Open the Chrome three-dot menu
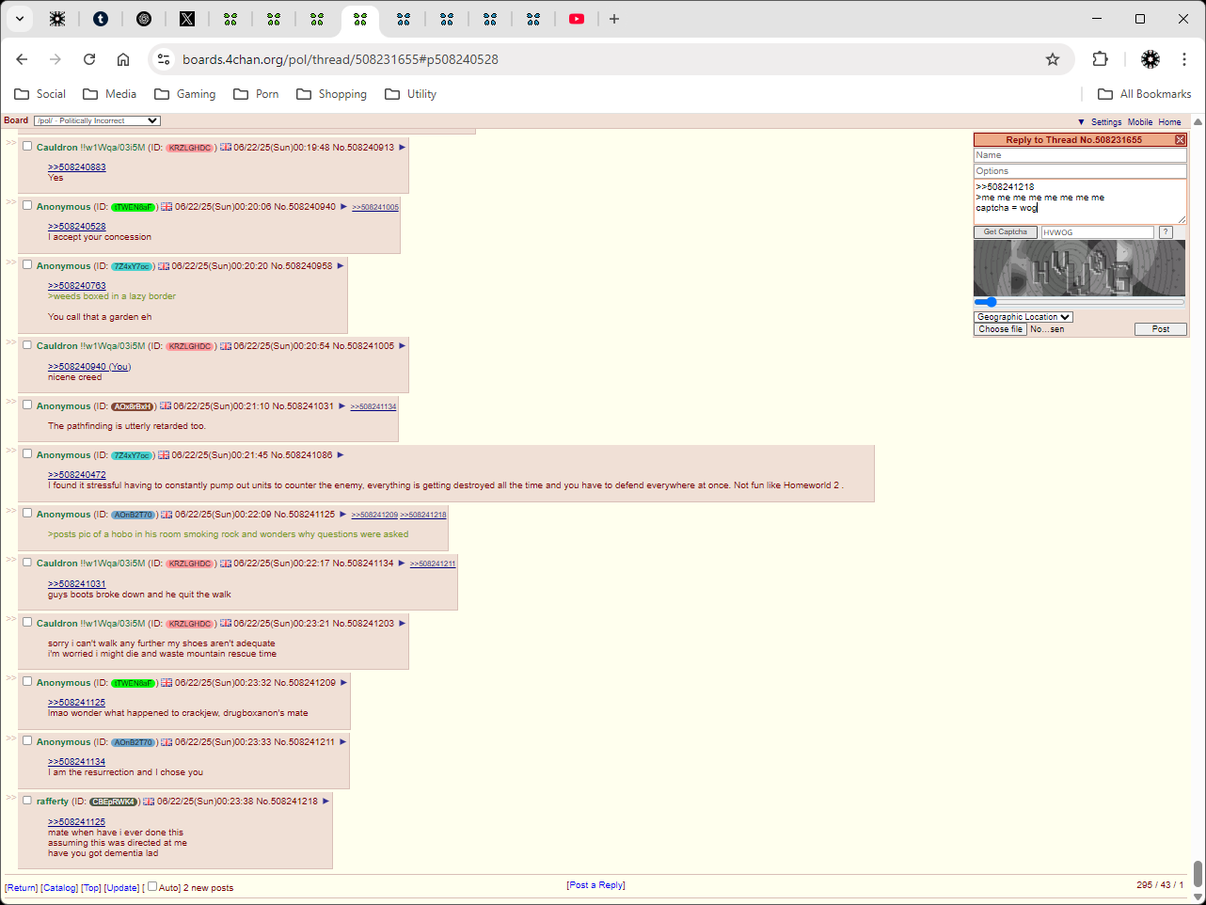The image size is (1206, 905). point(1184,59)
